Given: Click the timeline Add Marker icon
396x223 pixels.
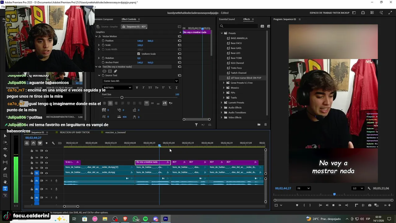Looking at the screenshot, I should click(x=46, y=143).
